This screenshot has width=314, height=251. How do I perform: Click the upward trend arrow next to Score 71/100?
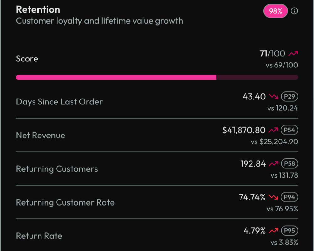point(293,53)
